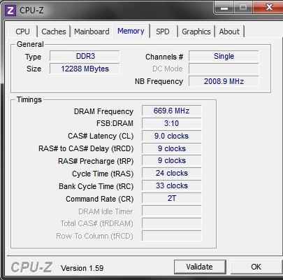Click the Version 1.59 text
Screen dimensions: 283x280
click(x=82, y=268)
